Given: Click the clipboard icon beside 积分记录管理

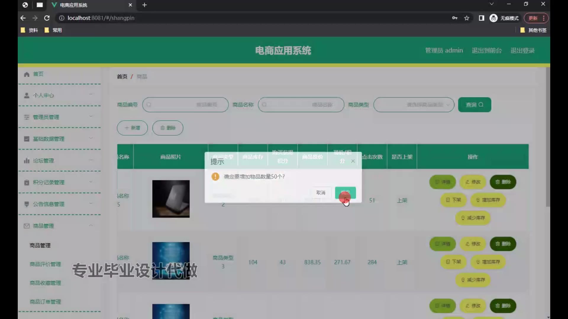Looking at the screenshot, I should coord(27,183).
